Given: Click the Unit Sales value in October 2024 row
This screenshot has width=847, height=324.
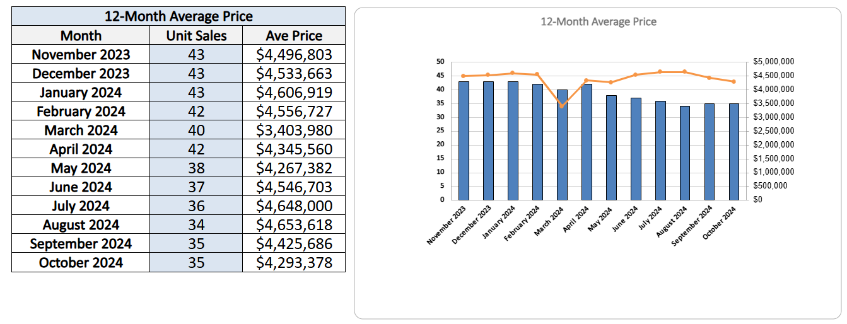Looking at the screenshot, I should tap(196, 262).
